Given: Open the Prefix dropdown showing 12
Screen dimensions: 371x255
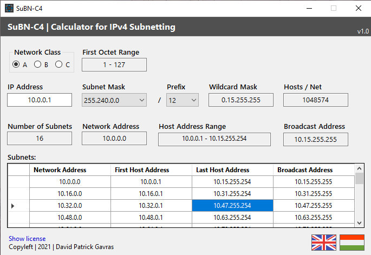Looking at the screenshot, I should (x=183, y=100).
